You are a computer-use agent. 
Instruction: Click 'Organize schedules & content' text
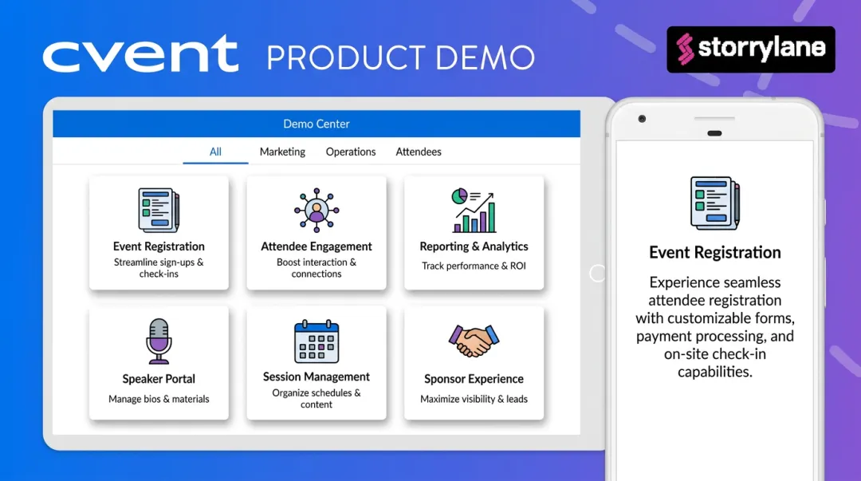click(x=316, y=399)
